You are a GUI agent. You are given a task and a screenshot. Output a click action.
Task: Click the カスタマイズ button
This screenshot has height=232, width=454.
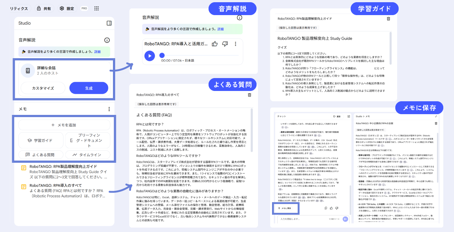point(43,88)
